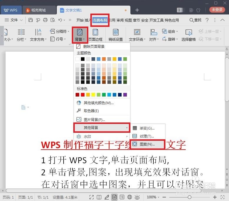Open the 开始 ribbon tab
The width and height of the screenshot is (229, 201).
pos(80,20)
